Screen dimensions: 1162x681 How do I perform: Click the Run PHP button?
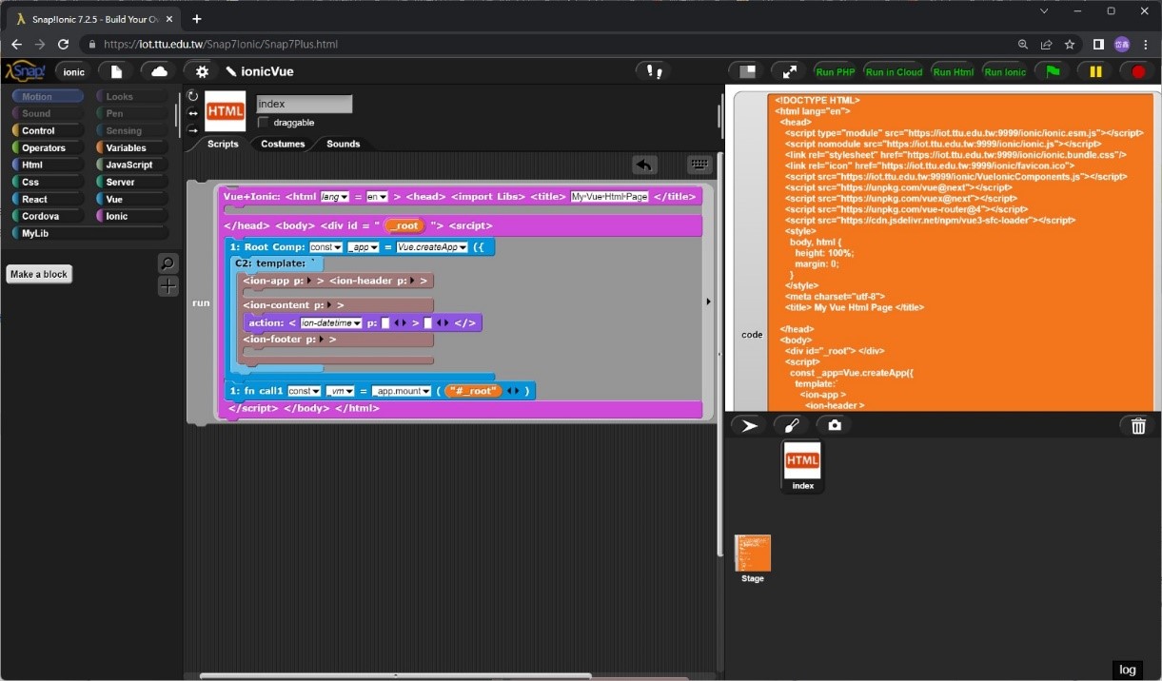click(835, 71)
